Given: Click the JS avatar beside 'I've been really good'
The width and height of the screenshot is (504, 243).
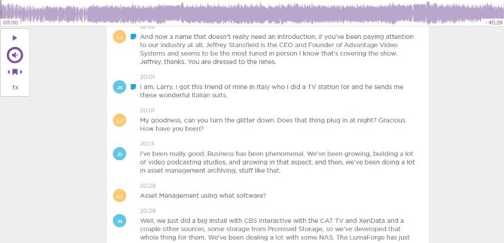Looking at the screenshot, I should point(119,154).
